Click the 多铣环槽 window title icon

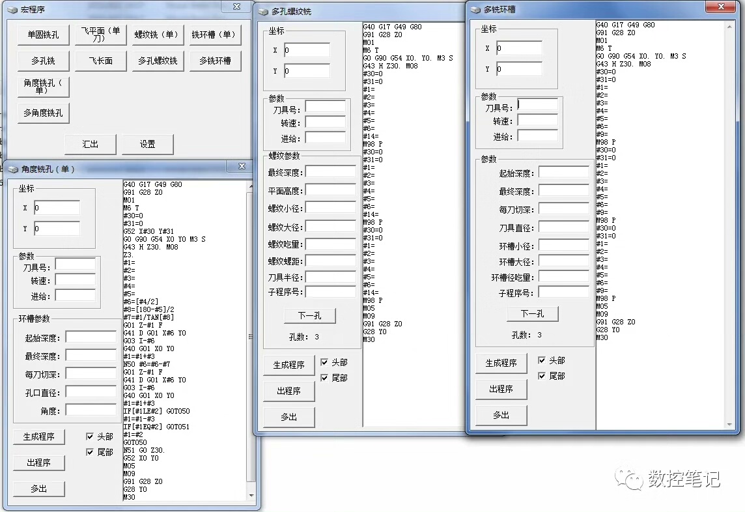point(475,10)
